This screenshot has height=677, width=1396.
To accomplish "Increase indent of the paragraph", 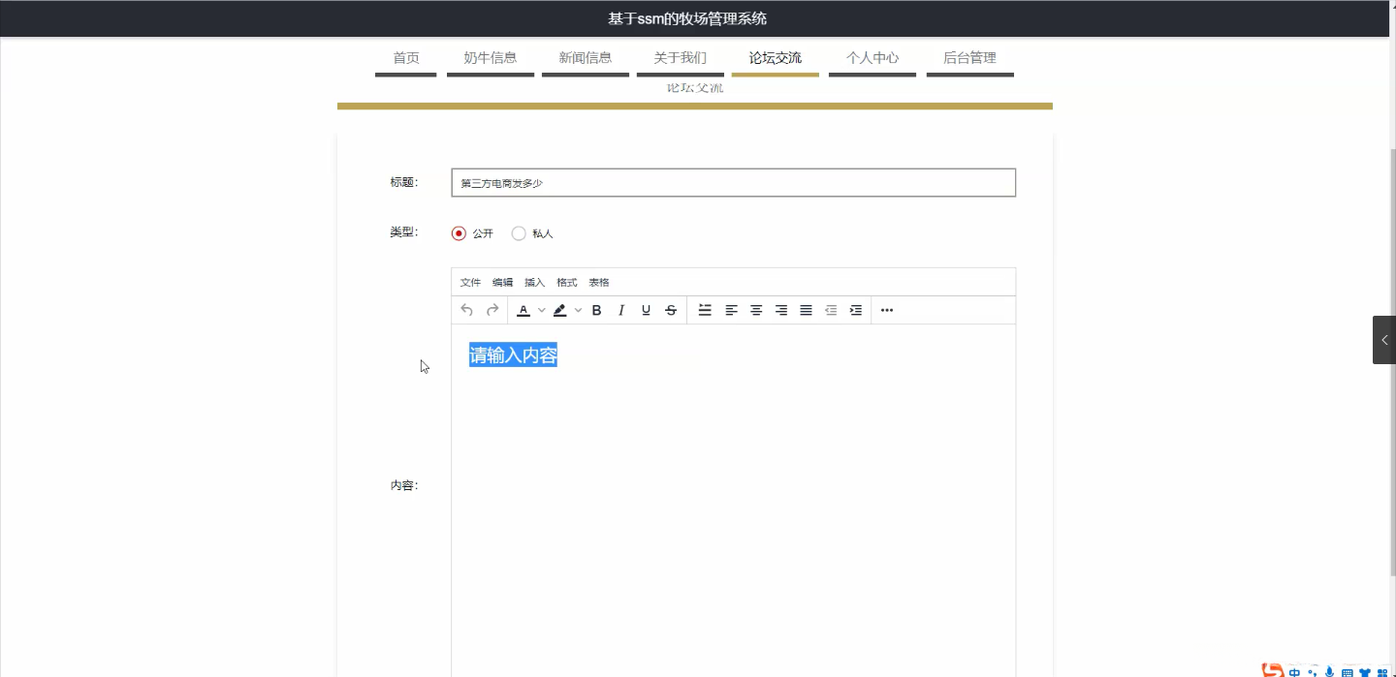I will tap(855, 310).
